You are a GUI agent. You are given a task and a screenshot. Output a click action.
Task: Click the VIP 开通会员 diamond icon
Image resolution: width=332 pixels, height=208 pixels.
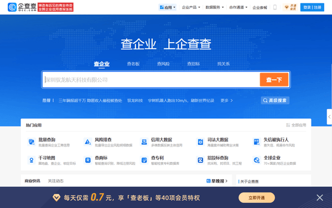point(287,7)
